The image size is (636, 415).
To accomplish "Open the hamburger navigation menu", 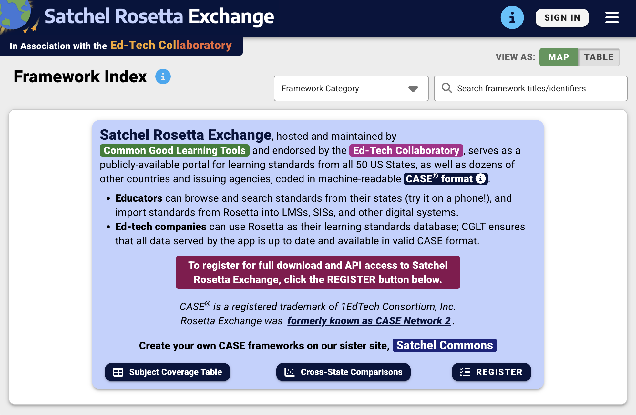I will click(x=612, y=17).
